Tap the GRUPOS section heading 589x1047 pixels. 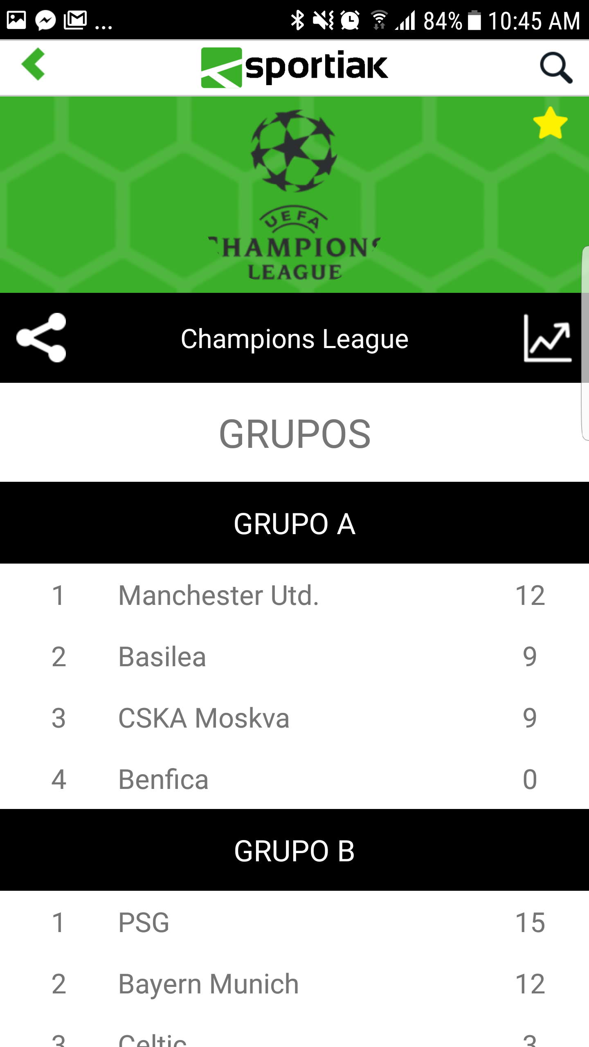[294, 434]
